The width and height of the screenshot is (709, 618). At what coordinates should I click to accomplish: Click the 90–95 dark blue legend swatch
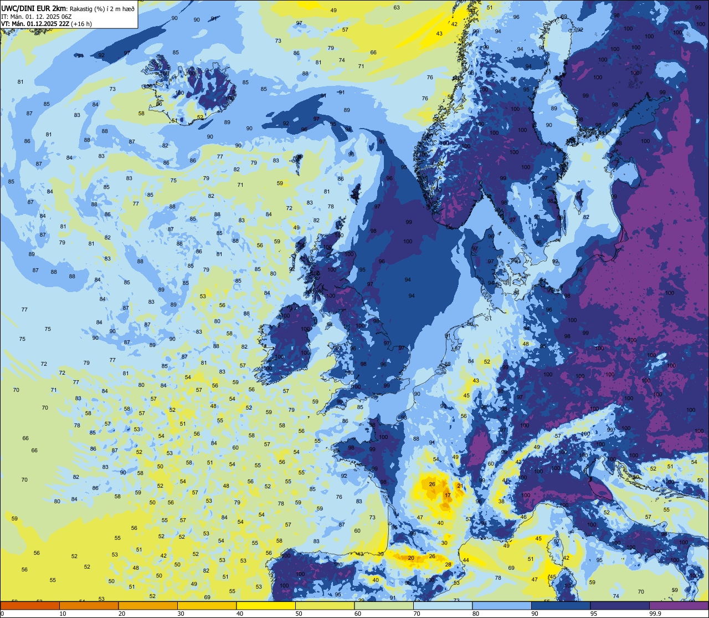[561, 606]
